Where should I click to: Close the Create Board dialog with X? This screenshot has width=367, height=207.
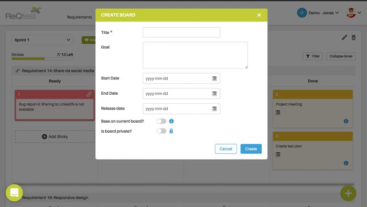tap(259, 15)
